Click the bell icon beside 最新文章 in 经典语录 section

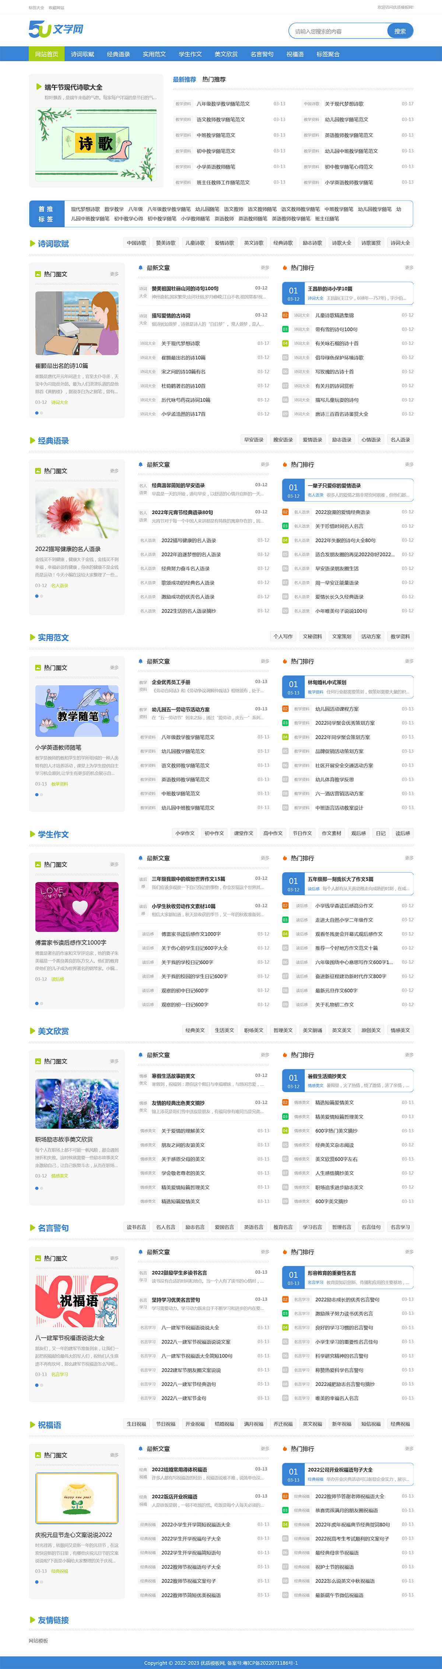coord(140,464)
